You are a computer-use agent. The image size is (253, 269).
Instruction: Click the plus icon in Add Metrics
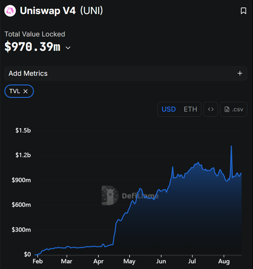tap(240, 73)
